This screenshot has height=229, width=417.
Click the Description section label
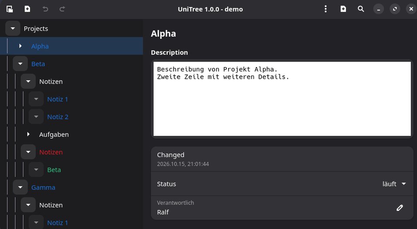tap(169, 52)
